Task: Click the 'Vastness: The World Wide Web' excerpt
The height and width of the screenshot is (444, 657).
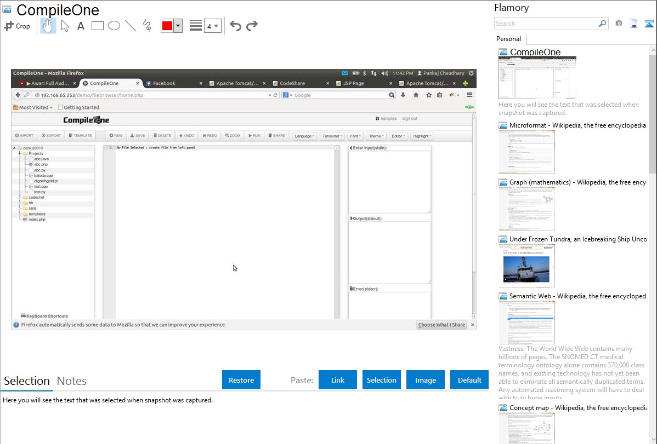Action: pyautogui.click(x=571, y=373)
